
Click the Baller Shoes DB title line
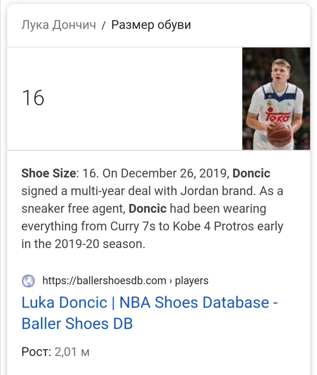(x=77, y=324)
